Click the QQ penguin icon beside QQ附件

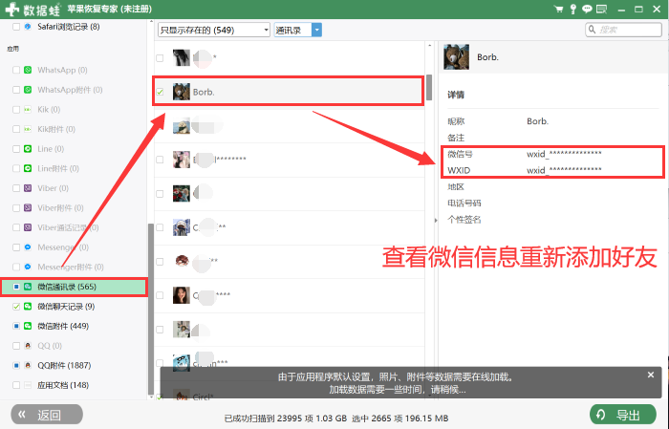[x=28, y=365]
